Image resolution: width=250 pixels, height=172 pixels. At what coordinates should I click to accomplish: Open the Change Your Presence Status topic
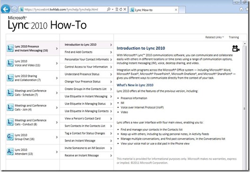pos(86,82)
